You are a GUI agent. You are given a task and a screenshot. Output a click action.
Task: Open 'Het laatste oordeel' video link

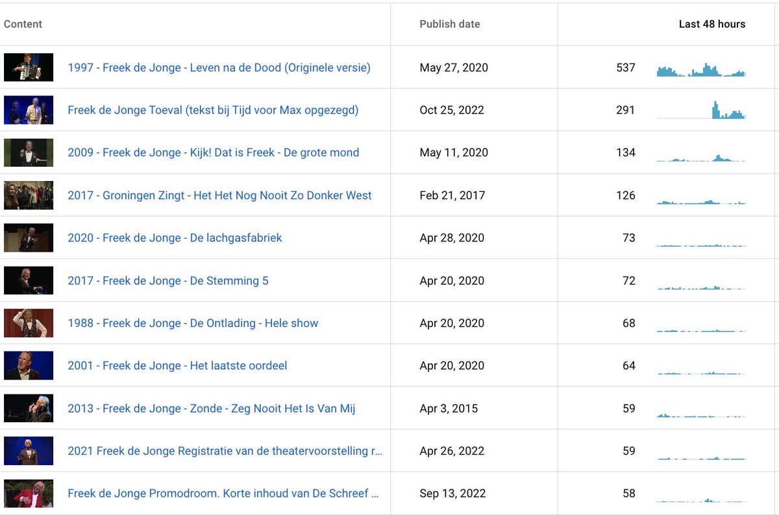pyautogui.click(x=177, y=366)
